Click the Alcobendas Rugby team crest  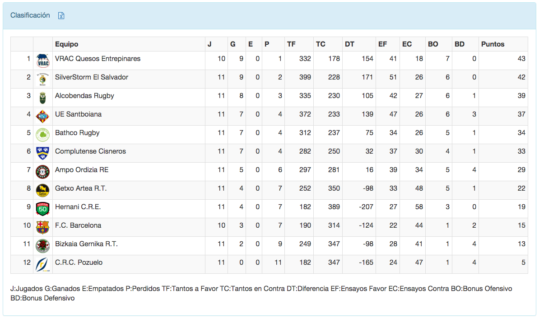pos(42,96)
